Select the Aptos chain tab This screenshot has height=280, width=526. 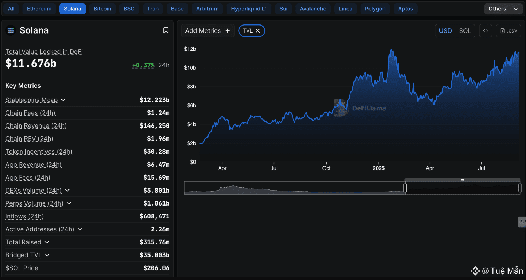[406, 9]
